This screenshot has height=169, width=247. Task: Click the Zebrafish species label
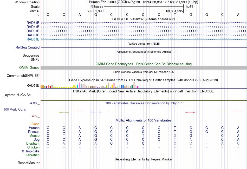coord(32,155)
